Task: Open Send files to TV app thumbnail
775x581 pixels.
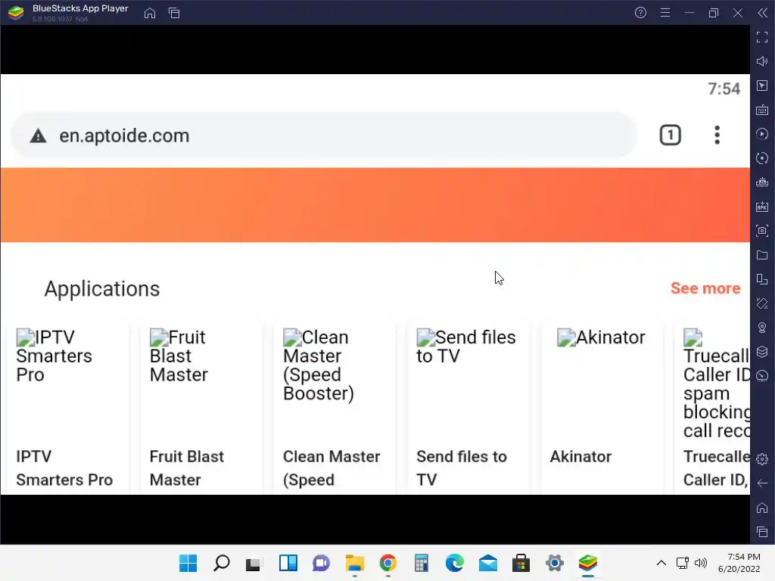Action: (466, 346)
